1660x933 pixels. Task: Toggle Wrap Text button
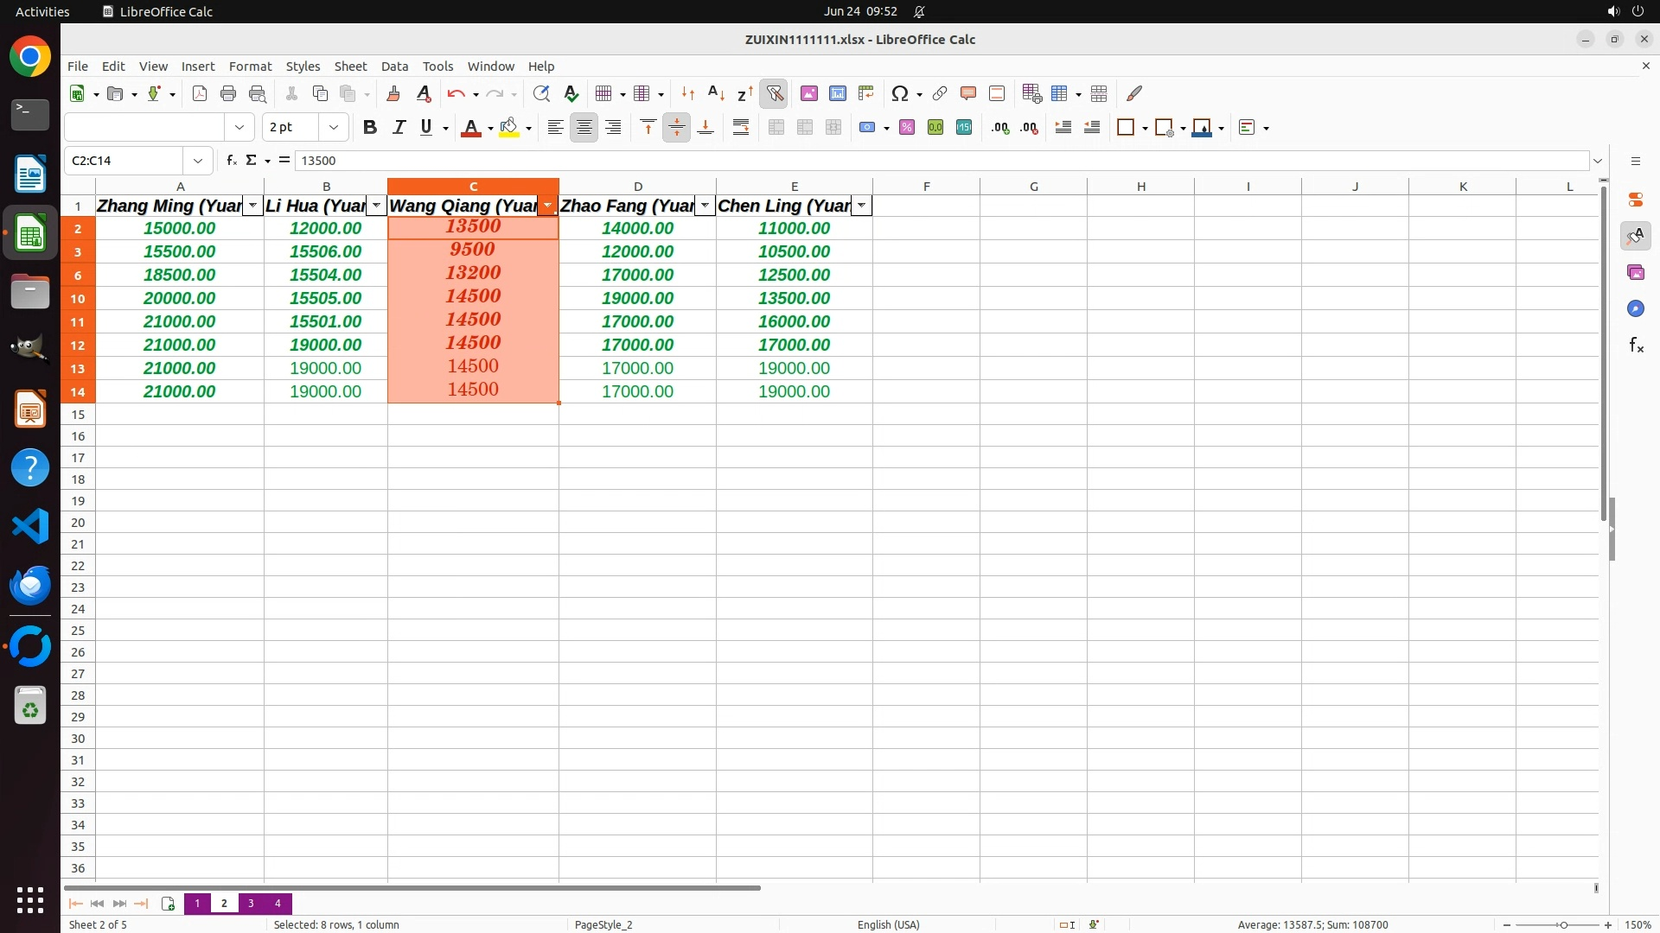(741, 128)
